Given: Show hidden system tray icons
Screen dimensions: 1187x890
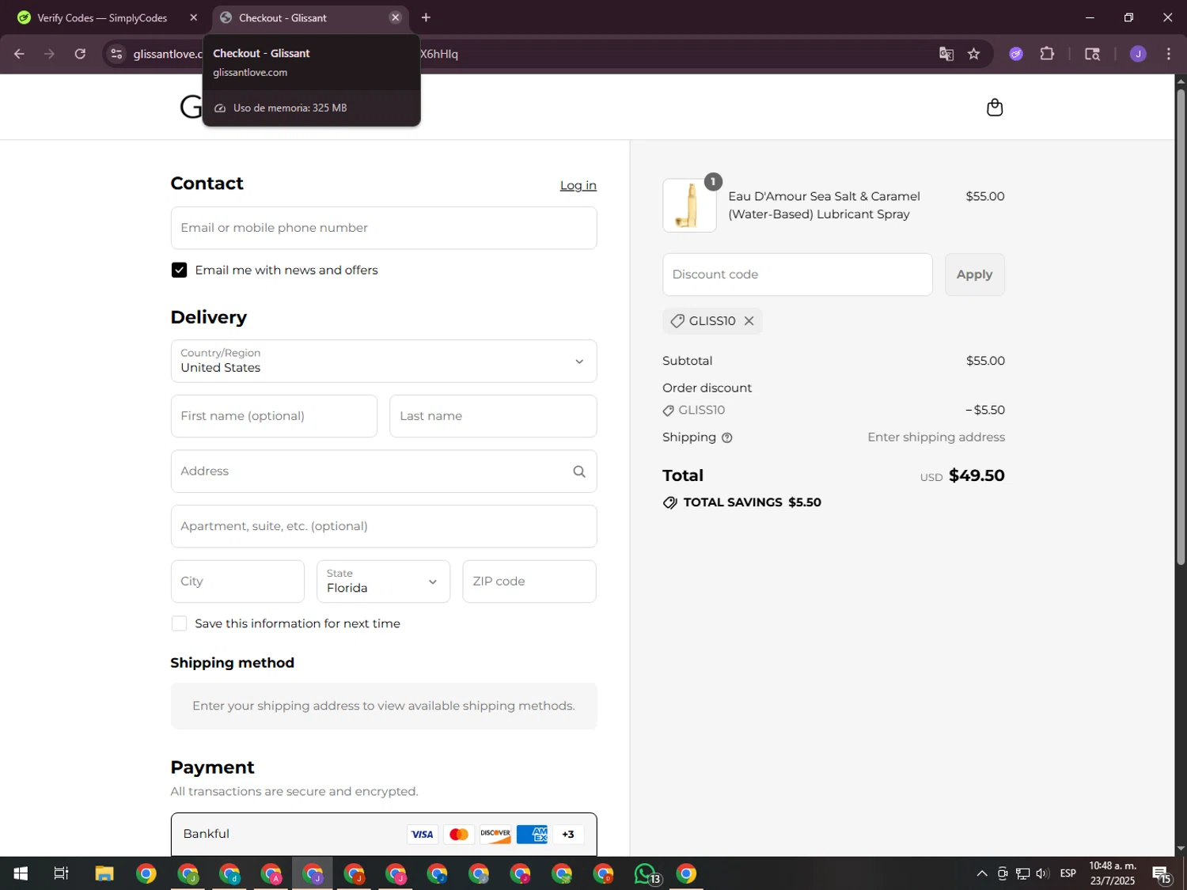Looking at the screenshot, I should (982, 873).
